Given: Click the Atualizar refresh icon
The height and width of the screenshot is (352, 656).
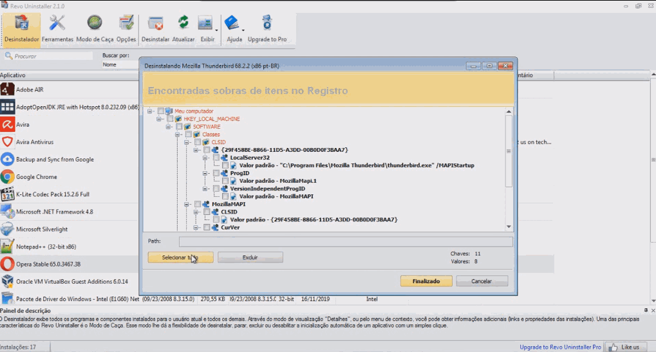Looking at the screenshot, I should click(x=183, y=28).
